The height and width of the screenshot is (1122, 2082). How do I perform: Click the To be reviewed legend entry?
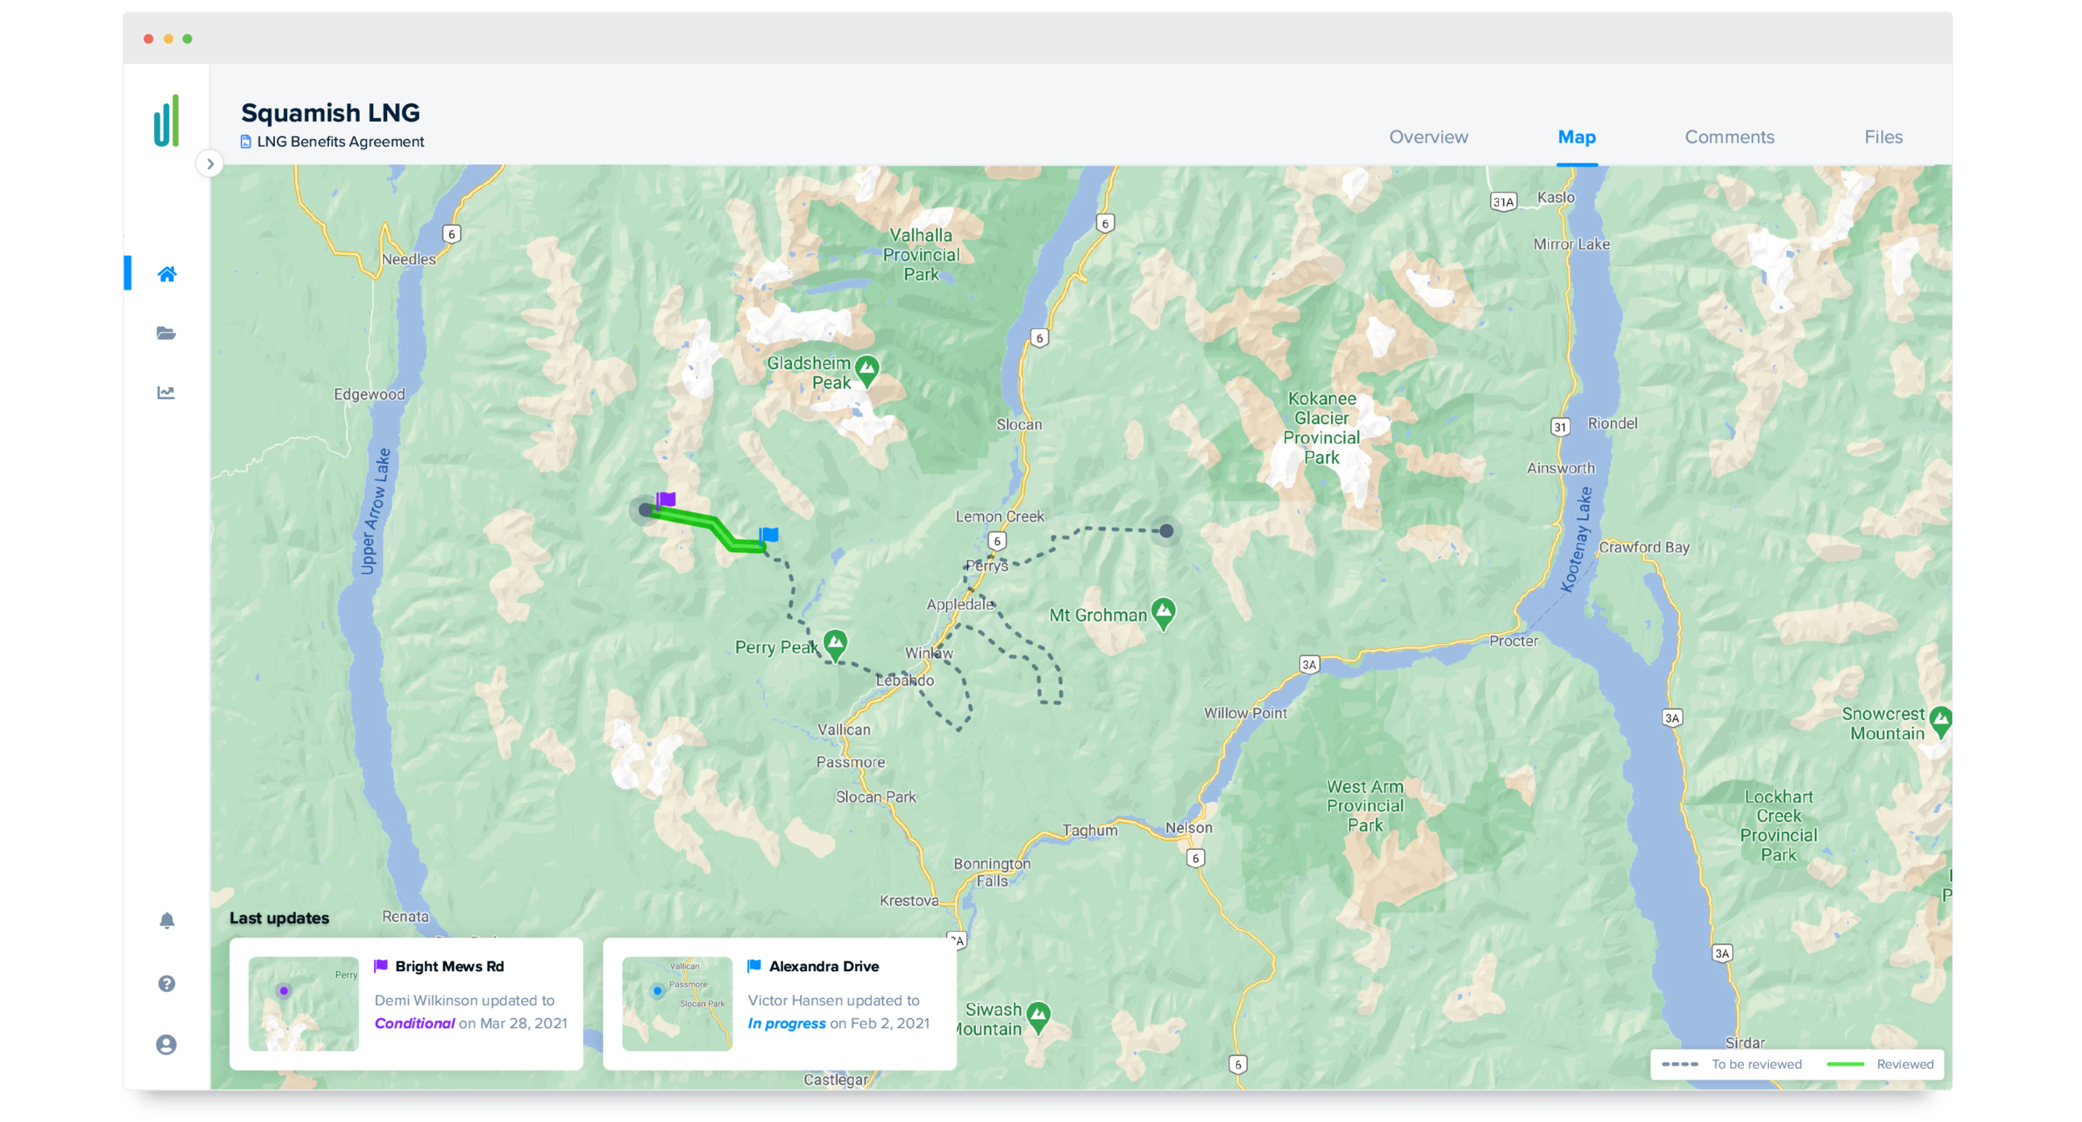point(1731,1064)
